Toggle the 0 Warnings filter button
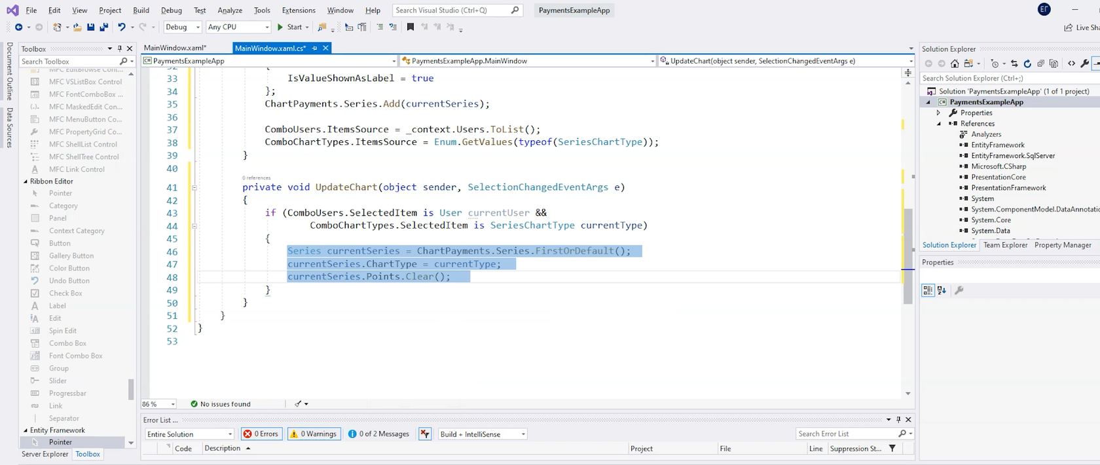The width and height of the screenshot is (1100, 465). (314, 434)
